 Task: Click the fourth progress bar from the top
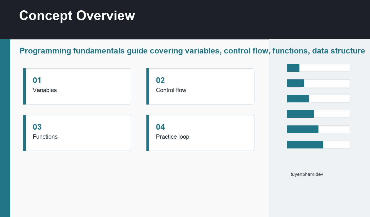tap(318, 114)
